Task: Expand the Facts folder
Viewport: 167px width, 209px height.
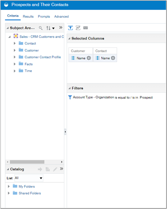Action: (x=15, y=64)
